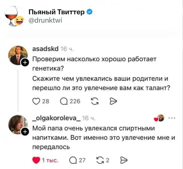Share the _olgakoroleva_ reply with the send icon

click(124, 160)
